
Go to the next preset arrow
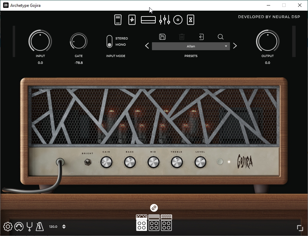pos(235,46)
